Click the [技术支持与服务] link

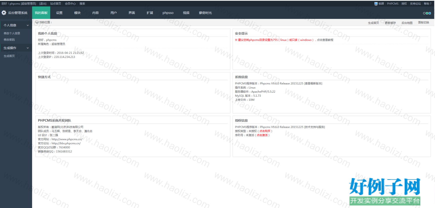[315, 127]
